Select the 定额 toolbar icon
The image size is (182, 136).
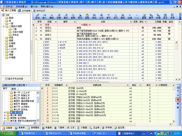(59, 16)
